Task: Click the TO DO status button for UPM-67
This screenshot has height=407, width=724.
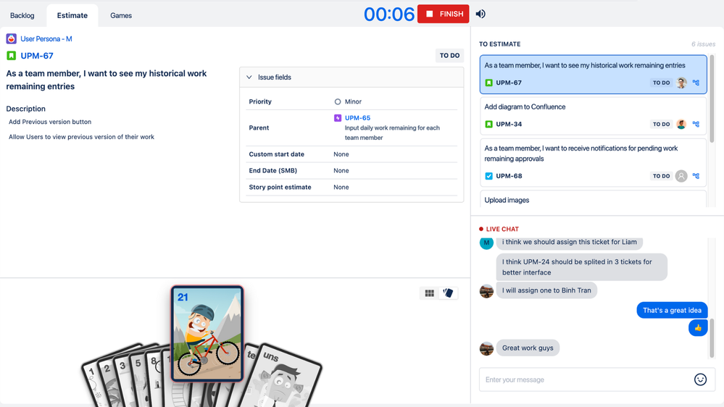Action: (x=449, y=55)
